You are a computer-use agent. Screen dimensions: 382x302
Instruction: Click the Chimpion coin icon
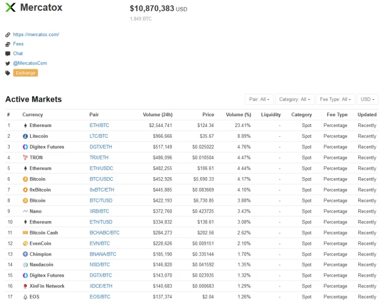[x=25, y=254]
